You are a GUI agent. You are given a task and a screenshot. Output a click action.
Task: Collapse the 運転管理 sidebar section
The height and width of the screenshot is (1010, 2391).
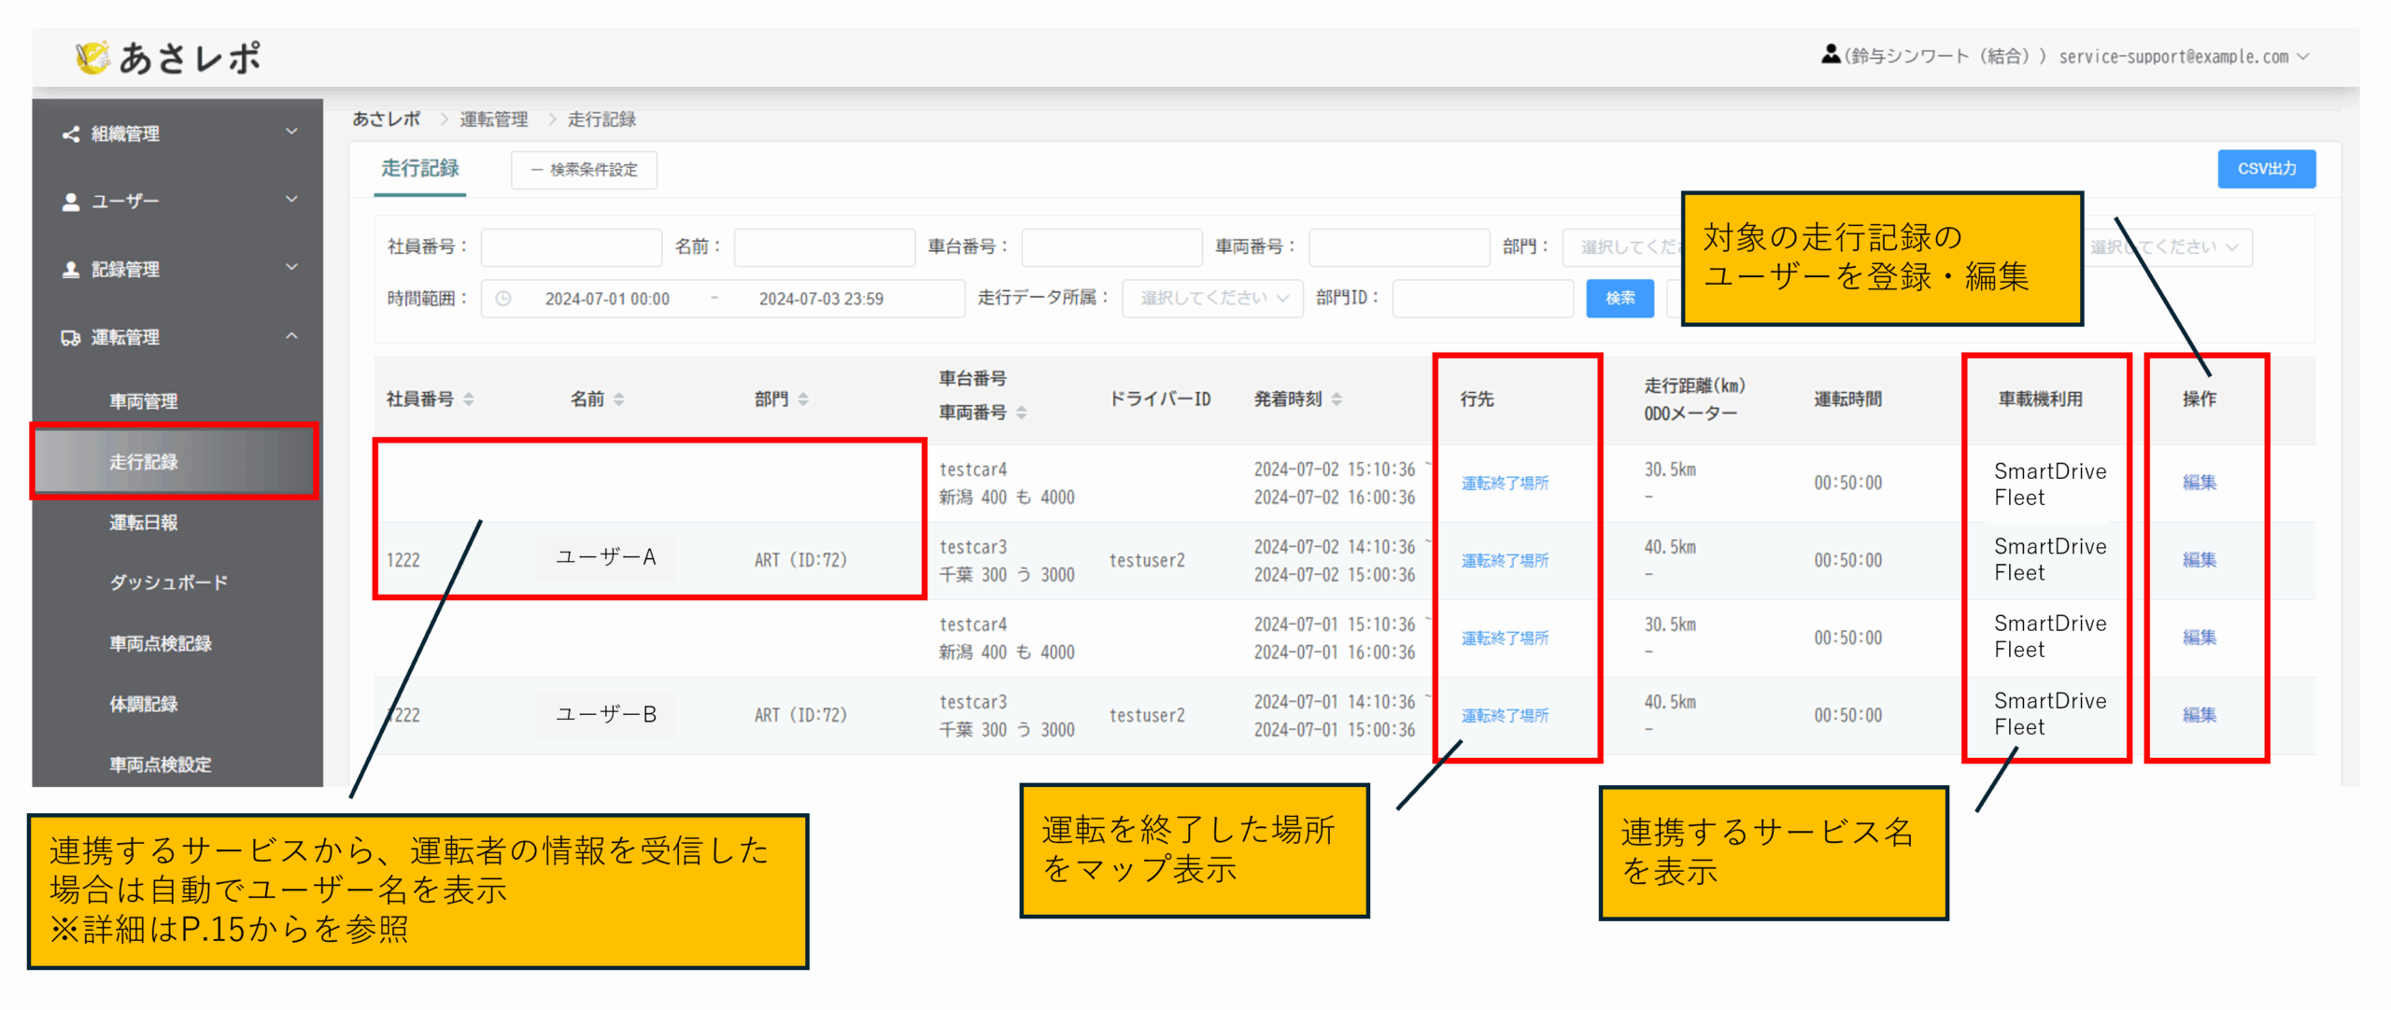[x=291, y=336]
